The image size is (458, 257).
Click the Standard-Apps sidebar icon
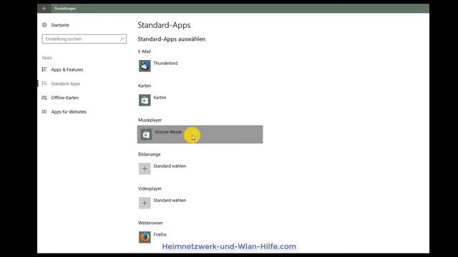(x=44, y=84)
